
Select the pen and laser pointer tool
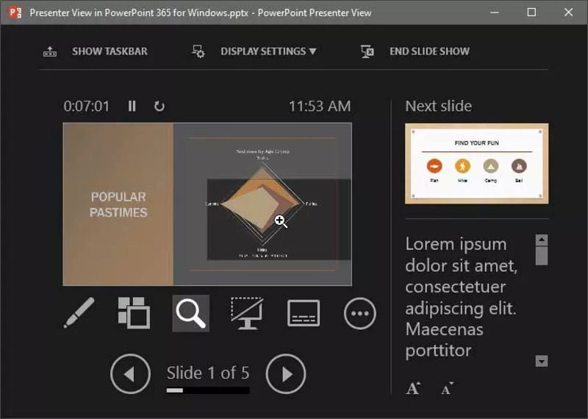pyautogui.click(x=79, y=313)
